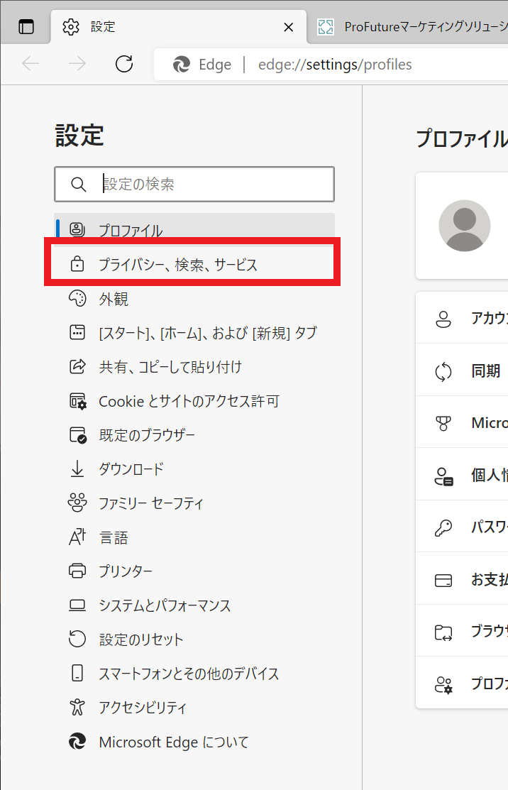
Task: Click the share icon for 共有
Action: [x=77, y=366]
